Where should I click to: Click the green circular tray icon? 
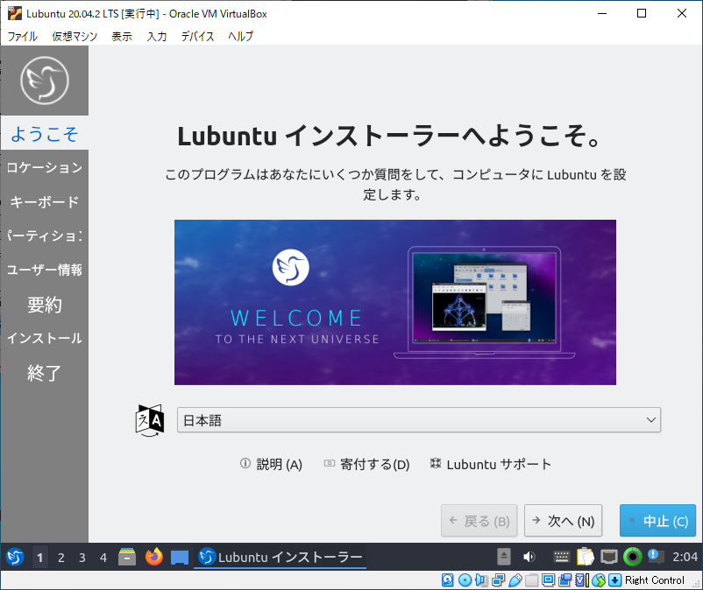point(633,557)
